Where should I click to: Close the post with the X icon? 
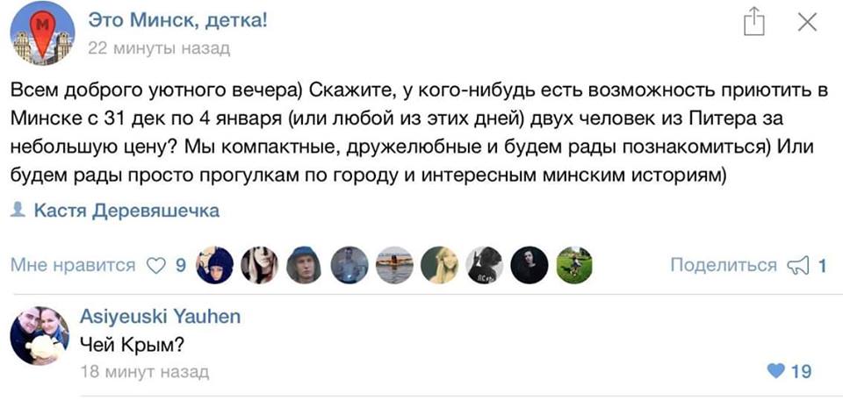807,24
